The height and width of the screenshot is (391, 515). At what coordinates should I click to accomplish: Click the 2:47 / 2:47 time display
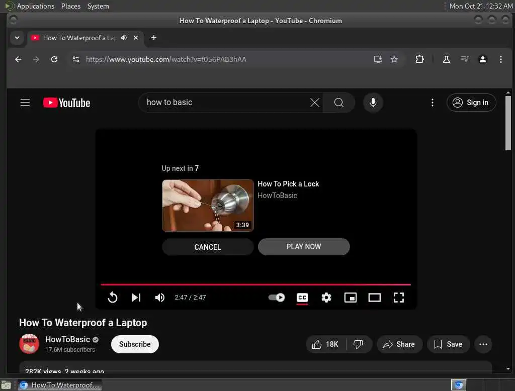190,298
